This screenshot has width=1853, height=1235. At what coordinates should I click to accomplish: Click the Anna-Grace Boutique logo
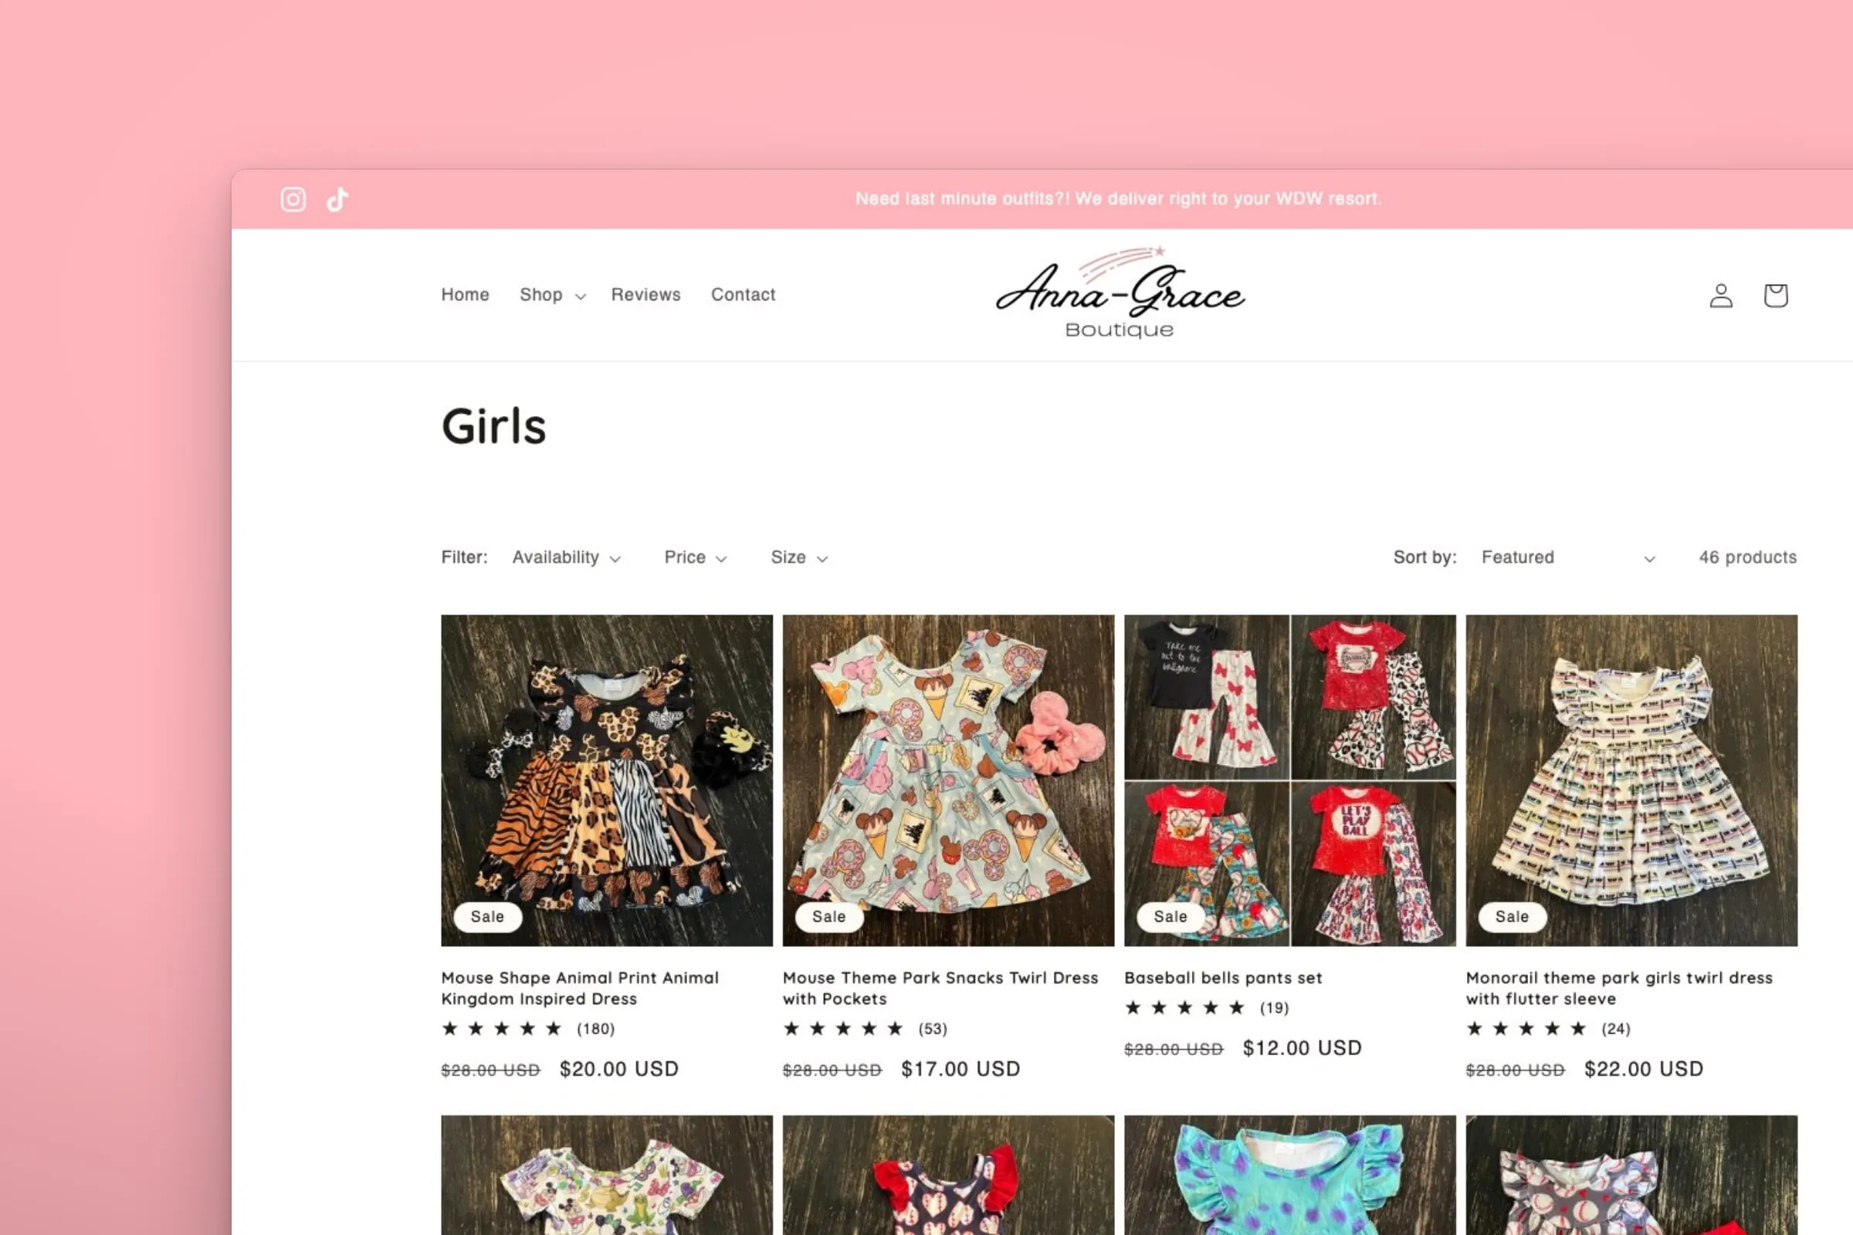coord(1120,293)
